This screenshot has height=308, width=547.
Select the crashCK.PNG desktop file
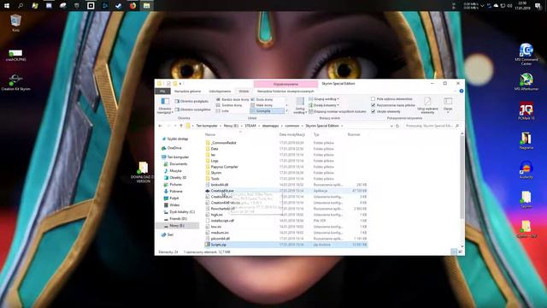click(15, 55)
